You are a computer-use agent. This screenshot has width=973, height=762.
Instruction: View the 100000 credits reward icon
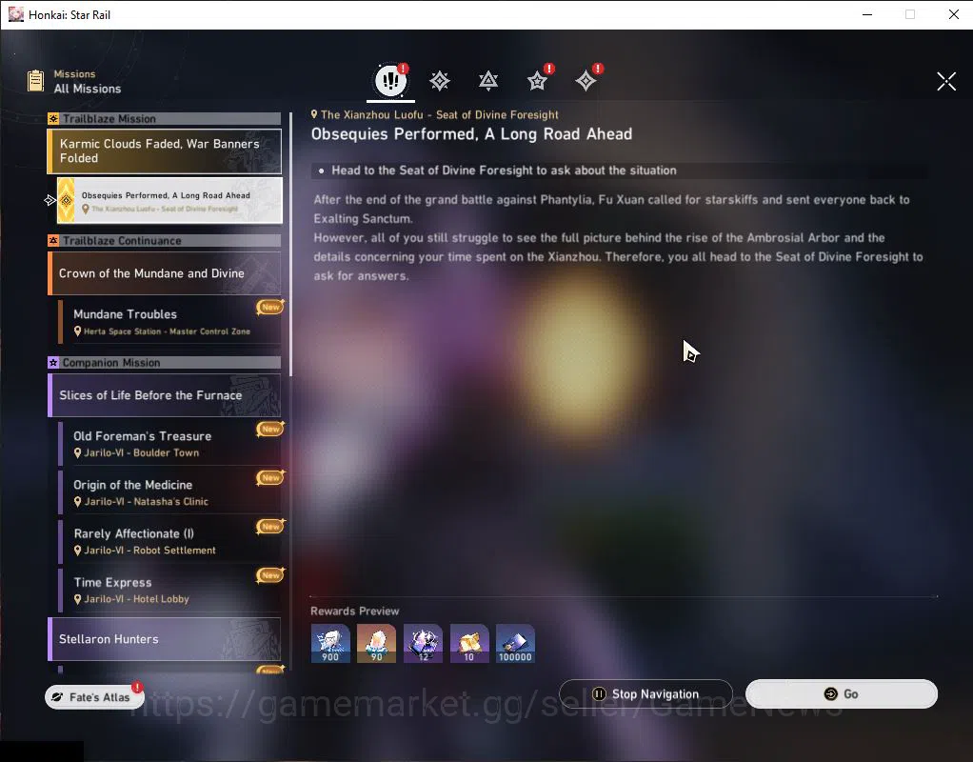tap(515, 643)
